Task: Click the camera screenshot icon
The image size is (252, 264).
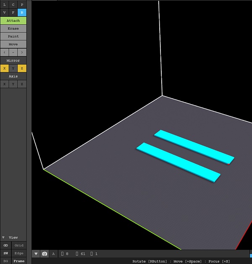Action: 45,254
